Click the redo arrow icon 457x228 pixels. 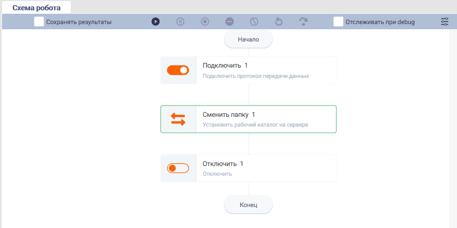pos(303,22)
